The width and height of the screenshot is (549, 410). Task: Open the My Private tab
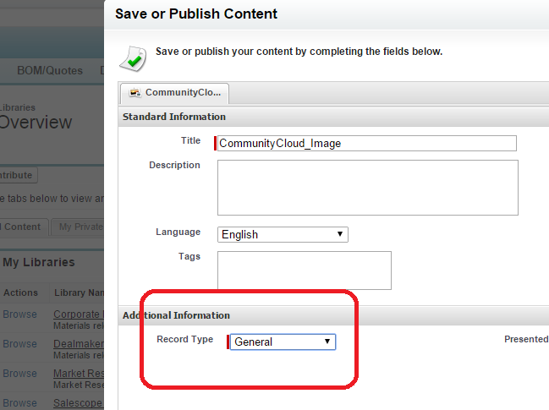(x=78, y=227)
